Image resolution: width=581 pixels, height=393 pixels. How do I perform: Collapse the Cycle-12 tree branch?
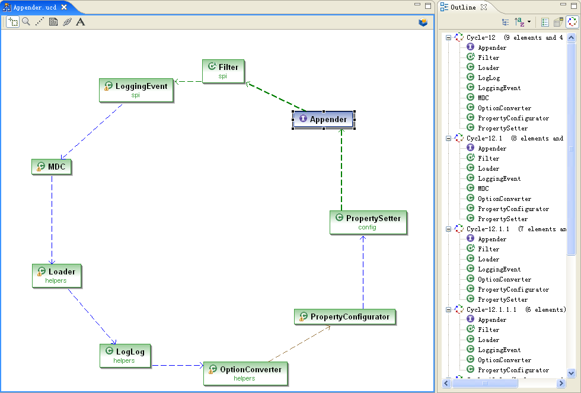449,37
